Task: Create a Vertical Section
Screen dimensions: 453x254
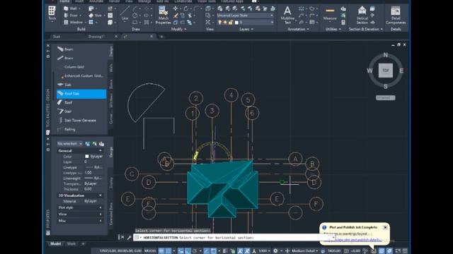Action: pos(362,16)
